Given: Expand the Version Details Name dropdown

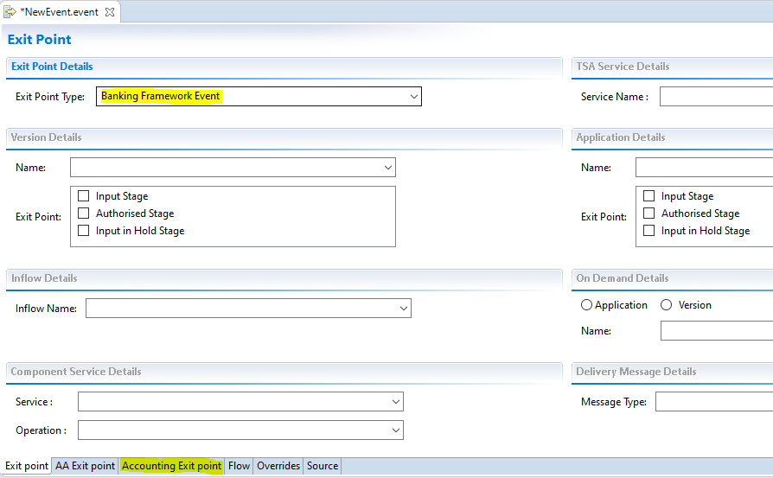Looking at the screenshot, I should 387,168.
